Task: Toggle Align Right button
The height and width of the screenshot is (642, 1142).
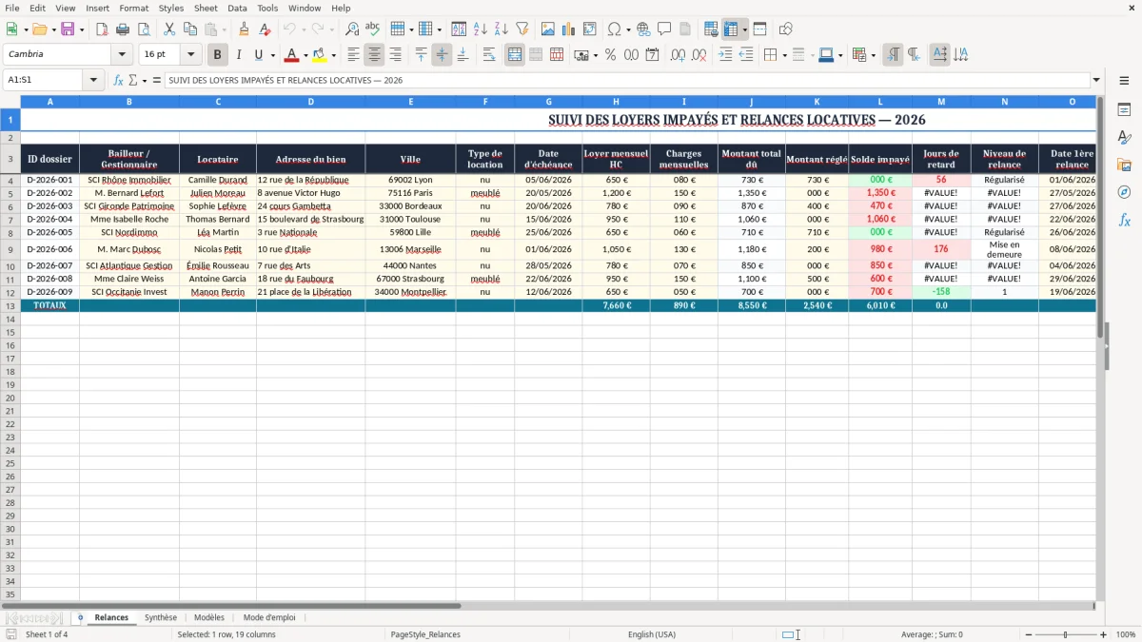Action: tap(395, 55)
